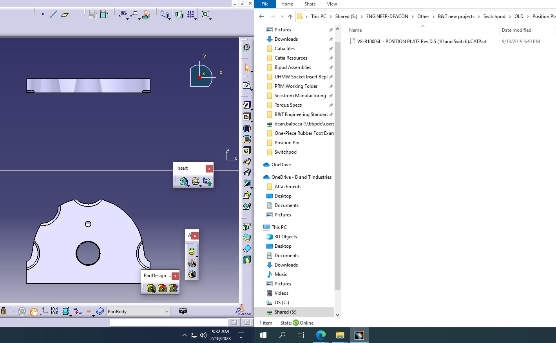Viewport: 556px width, 343px height.
Task: Open the Share tab in File Explorer
Action: click(310, 4)
